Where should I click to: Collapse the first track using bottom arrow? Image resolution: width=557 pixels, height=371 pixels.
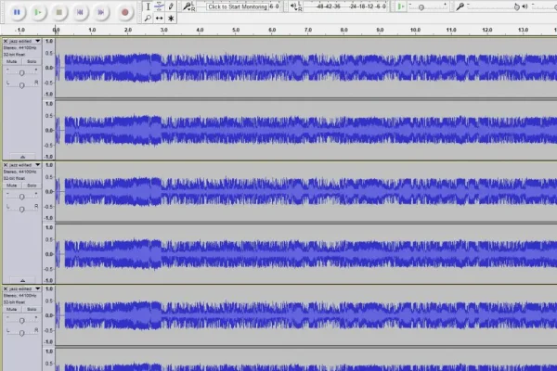pyautogui.click(x=22, y=157)
